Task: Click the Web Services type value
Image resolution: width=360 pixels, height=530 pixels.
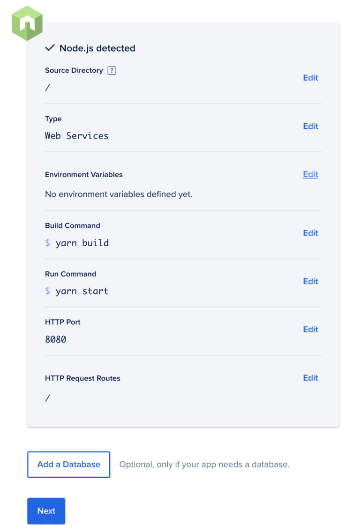Action: [76, 136]
